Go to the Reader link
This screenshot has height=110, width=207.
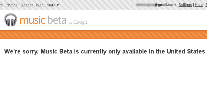tap(27, 5)
